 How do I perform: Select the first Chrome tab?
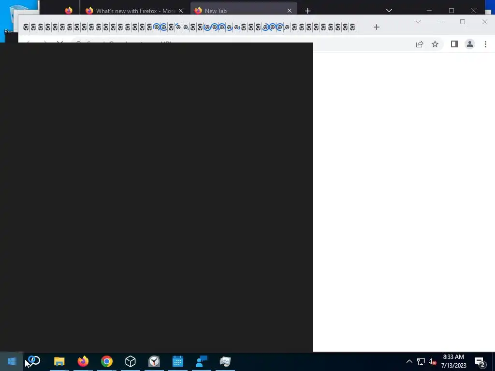point(26,27)
